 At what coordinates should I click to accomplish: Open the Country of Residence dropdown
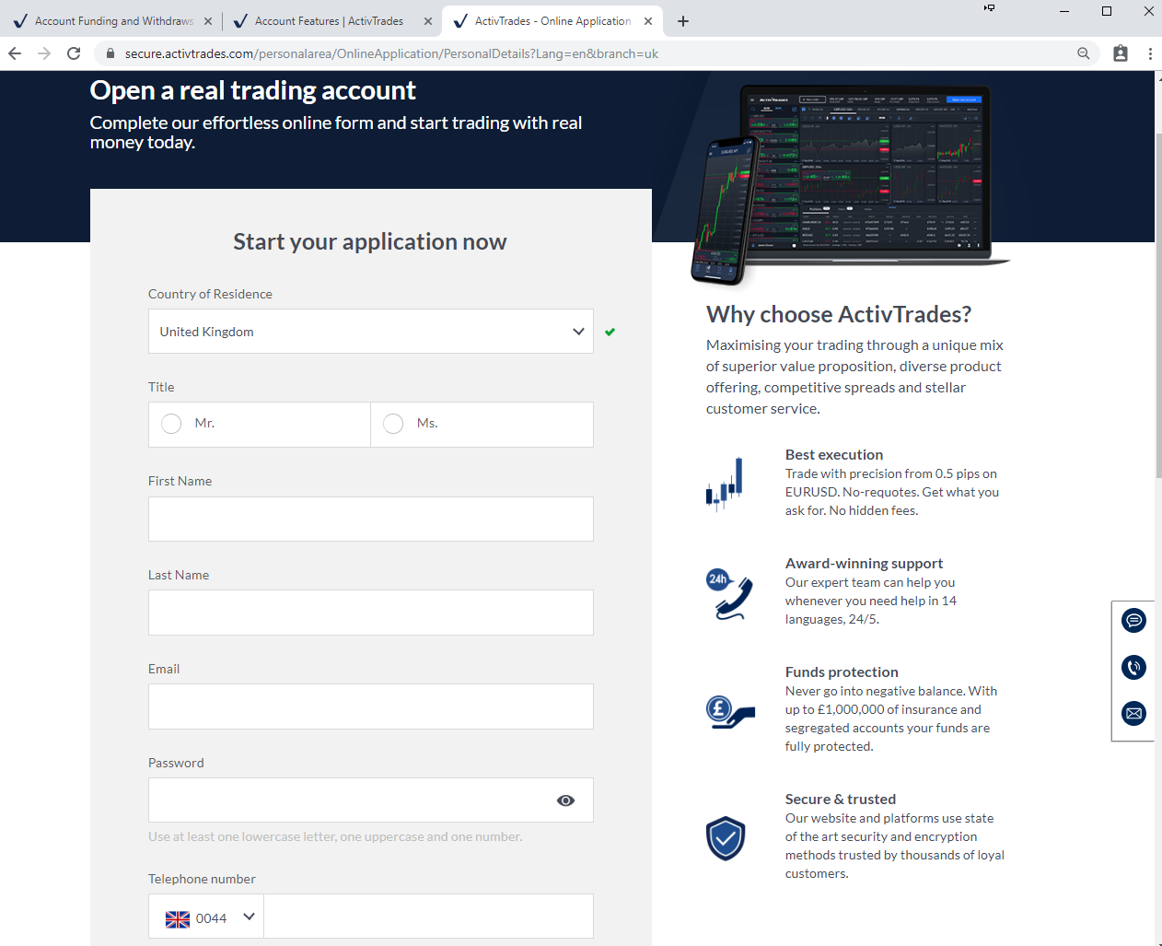371,332
